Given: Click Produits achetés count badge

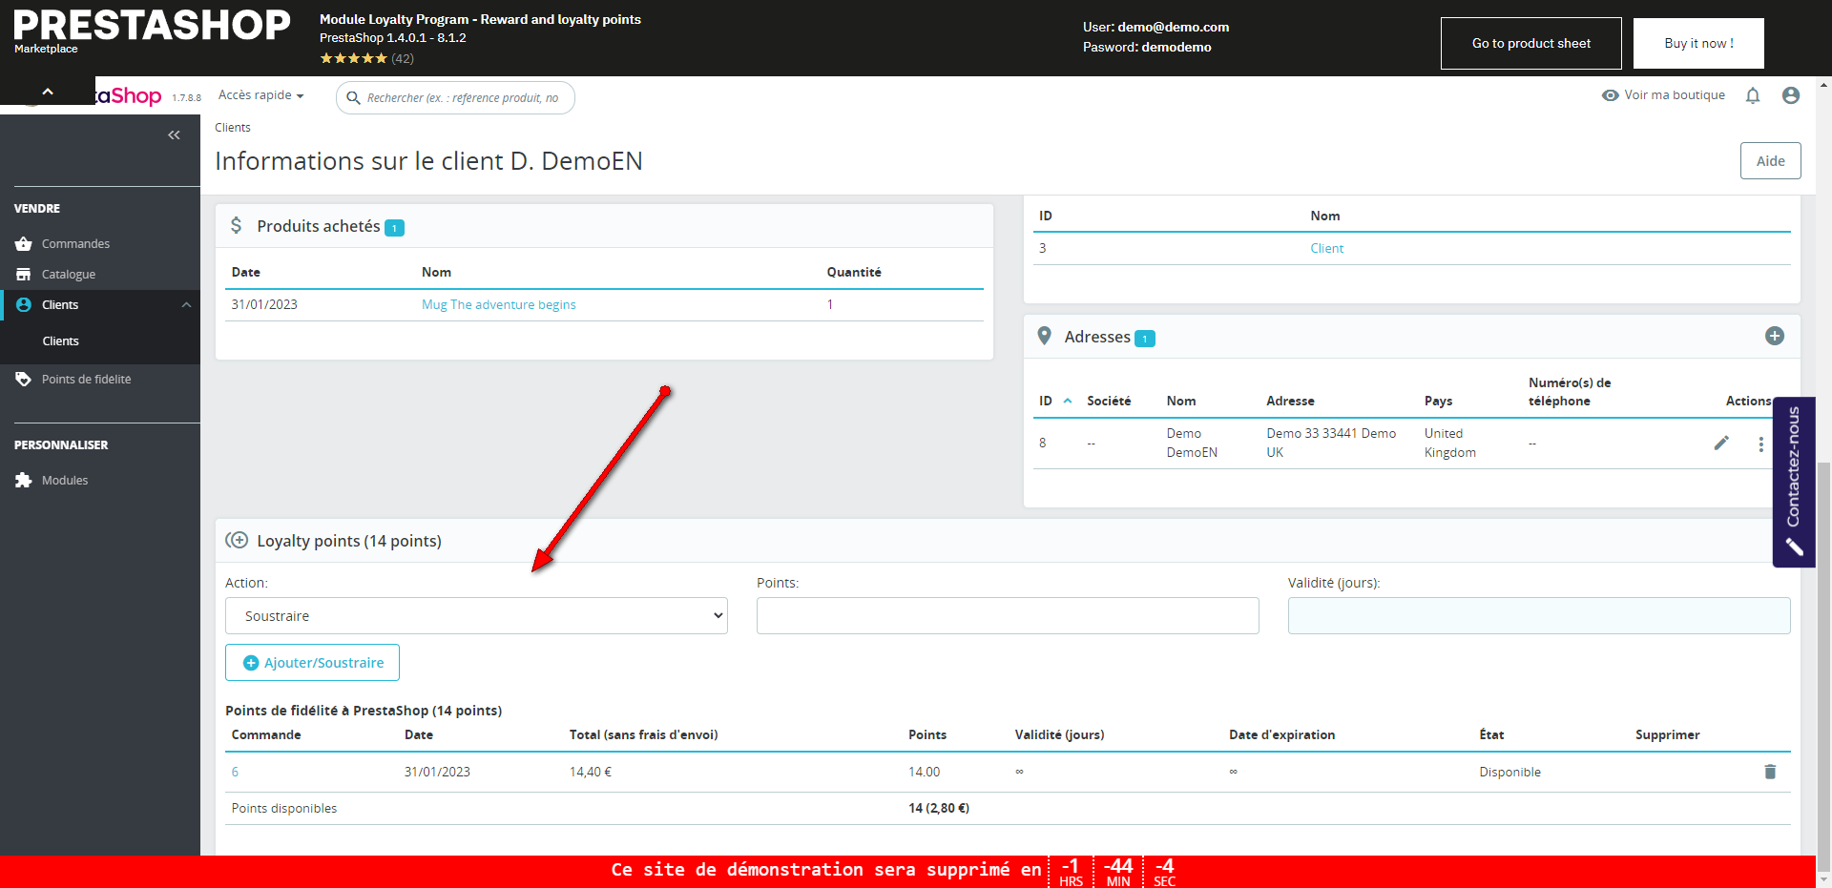Looking at the screenshot, I should [x=394, y=228].
